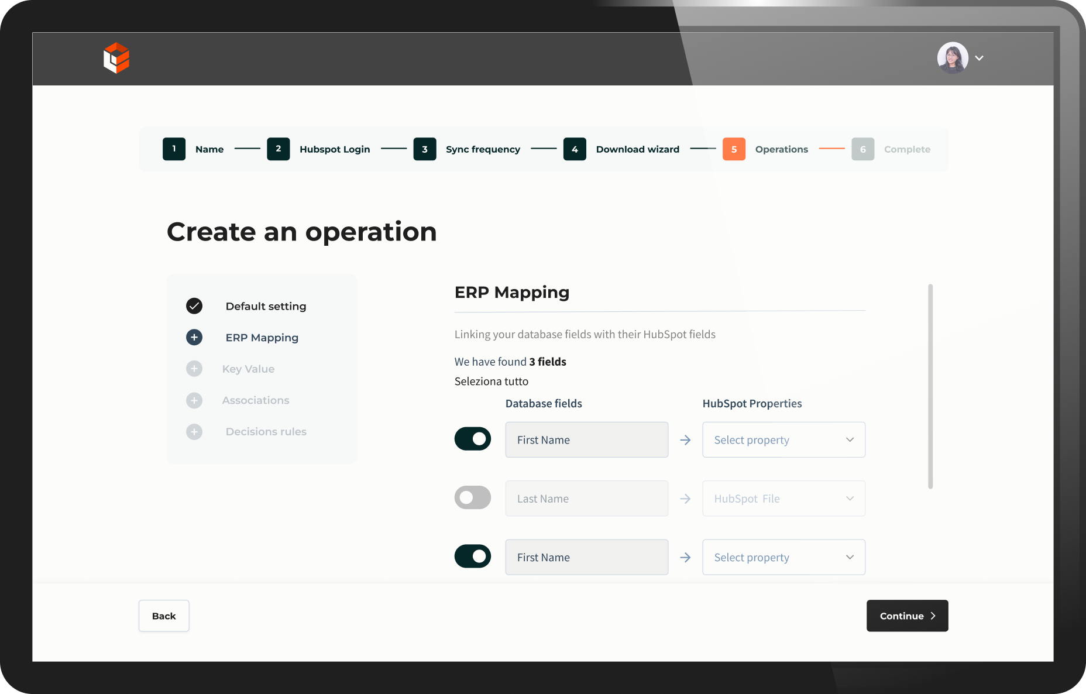This screenshot has height=694, width=1086.
Task: Click the Associations plus icon
Action: tap(194, 400)
